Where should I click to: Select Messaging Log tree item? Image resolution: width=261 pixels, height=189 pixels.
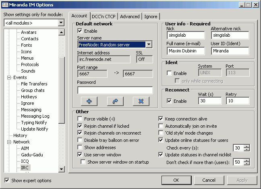click(x=35, y=116)
